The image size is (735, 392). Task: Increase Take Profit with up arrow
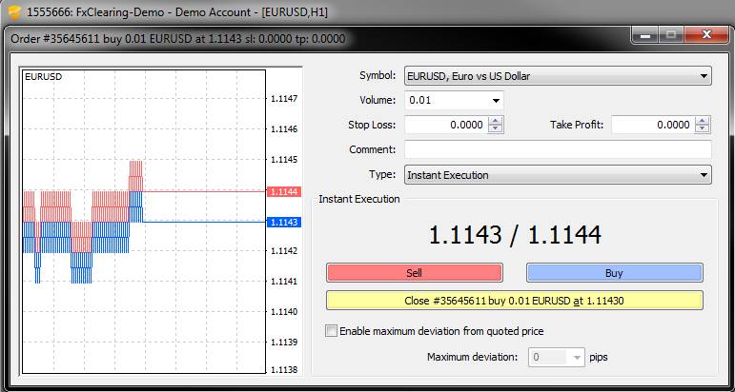tap(703, 121)
